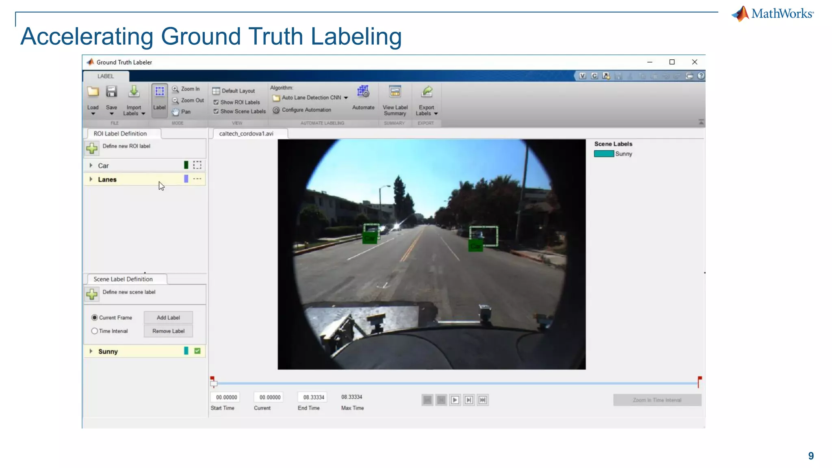Select the Car ROI label
This screenshot has height=468, width=832.
click(145, 165)
